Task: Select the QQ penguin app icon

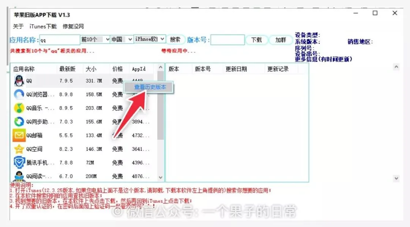Action: (x=19, y=80)
